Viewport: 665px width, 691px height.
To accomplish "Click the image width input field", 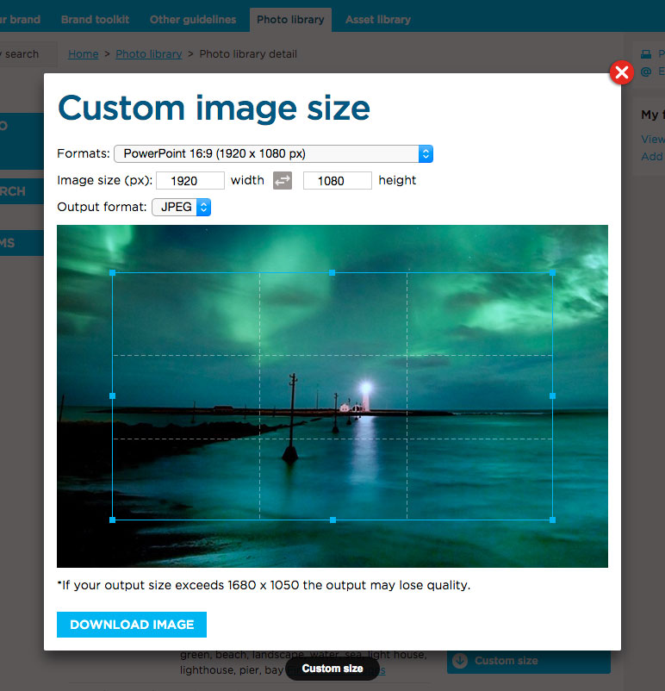I will (x=190, y=180).
